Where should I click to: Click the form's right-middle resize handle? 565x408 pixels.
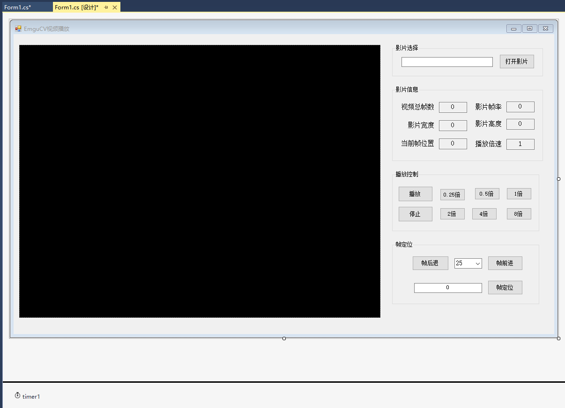click(x=558, y=179)
